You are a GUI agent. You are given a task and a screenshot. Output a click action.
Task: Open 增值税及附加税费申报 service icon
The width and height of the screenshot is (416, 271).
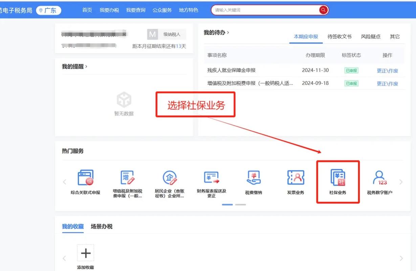tap(127, 178)
